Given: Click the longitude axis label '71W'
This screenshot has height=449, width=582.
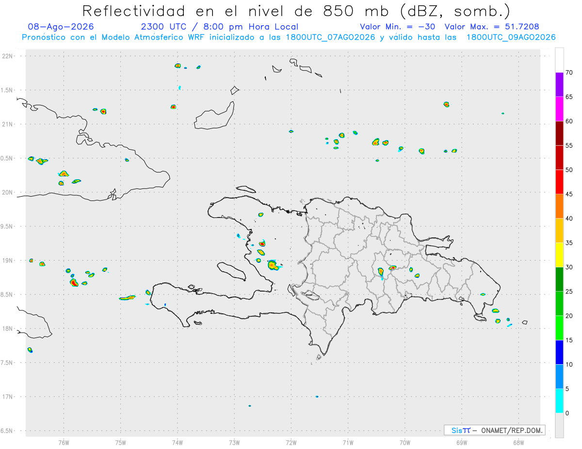Looking at the screenshot, I should tap(348, 442).
